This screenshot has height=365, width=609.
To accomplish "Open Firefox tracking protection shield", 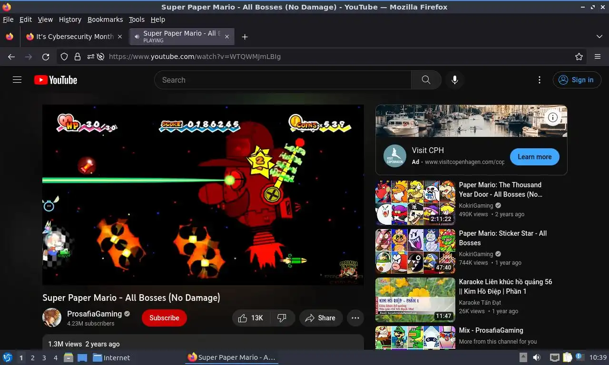I will coord(64,57).
